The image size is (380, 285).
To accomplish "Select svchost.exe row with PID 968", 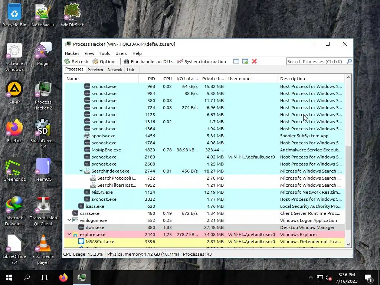I will tap(204, 86).
